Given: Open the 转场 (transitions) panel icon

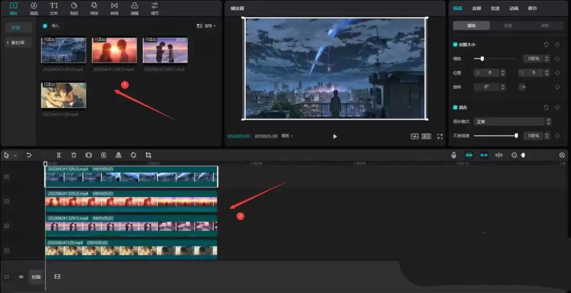Looking at the screenshot, I should pyautogui.click(x=114, y=8).
